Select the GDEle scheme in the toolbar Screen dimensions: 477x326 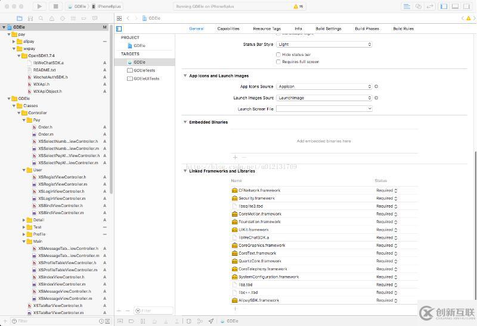coord(77,6)
